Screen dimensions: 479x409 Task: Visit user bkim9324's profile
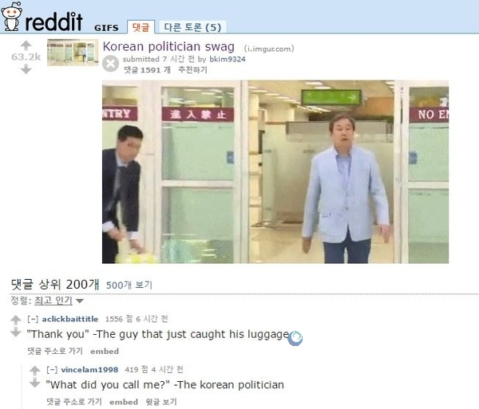click(228, 59)
